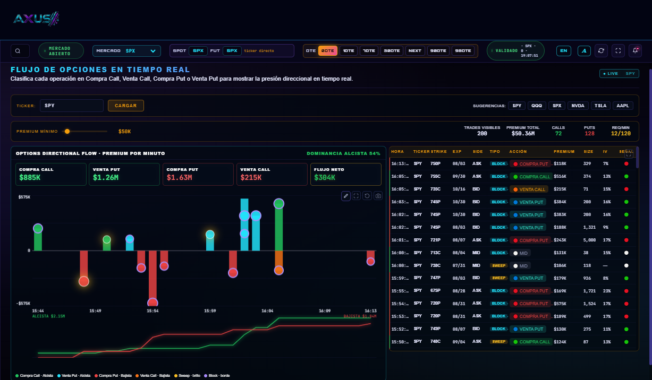Sort by the STRIKE column header

[439, 151]
